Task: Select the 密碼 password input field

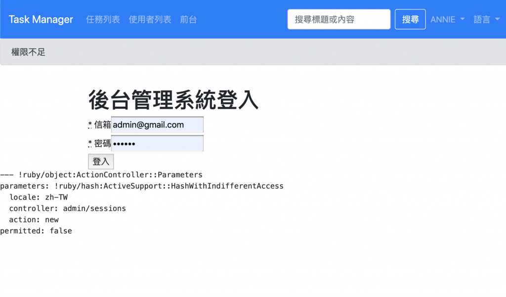Action: [157, 143]
